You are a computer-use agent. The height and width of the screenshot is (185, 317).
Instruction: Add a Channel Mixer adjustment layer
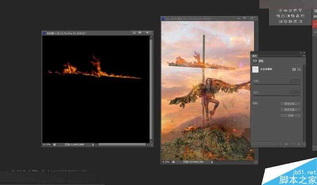pyautogui.click(x=298, y=16)
